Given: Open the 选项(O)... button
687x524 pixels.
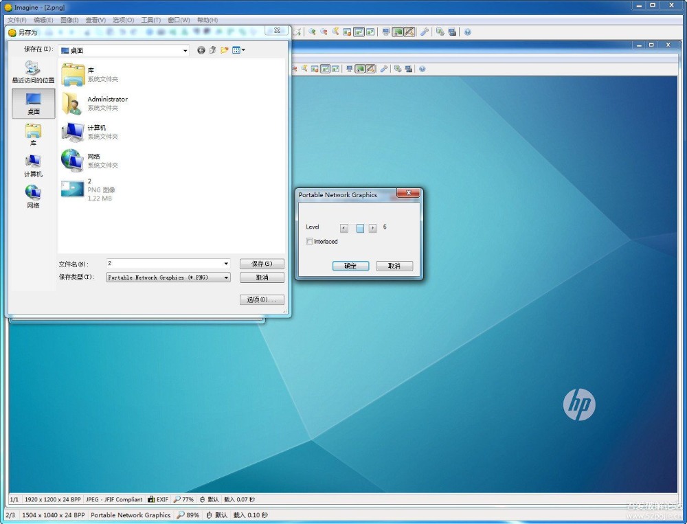Looking at the screenshot, I should pyautogui.click(x=262, y=299).
